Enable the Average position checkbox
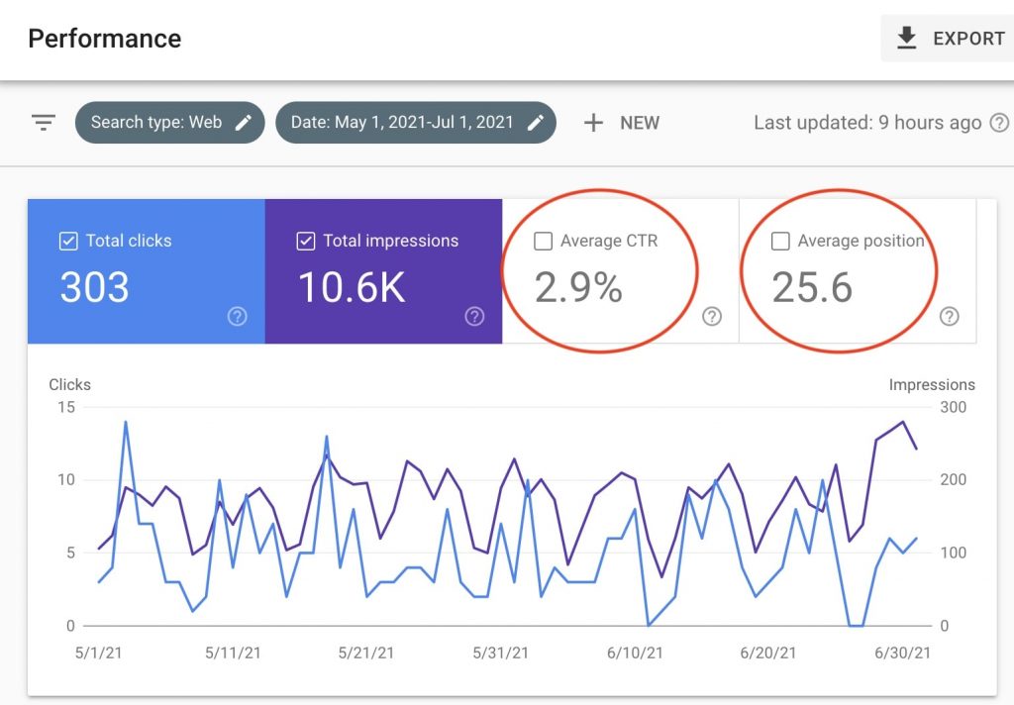Screen dimensions: 1014x705 pos(780,242)
